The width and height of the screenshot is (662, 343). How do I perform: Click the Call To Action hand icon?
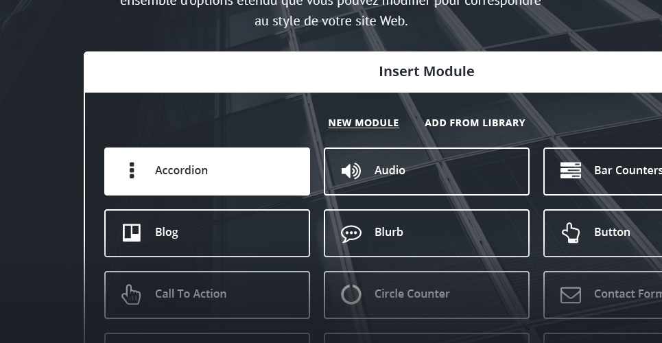pos(131,294)
